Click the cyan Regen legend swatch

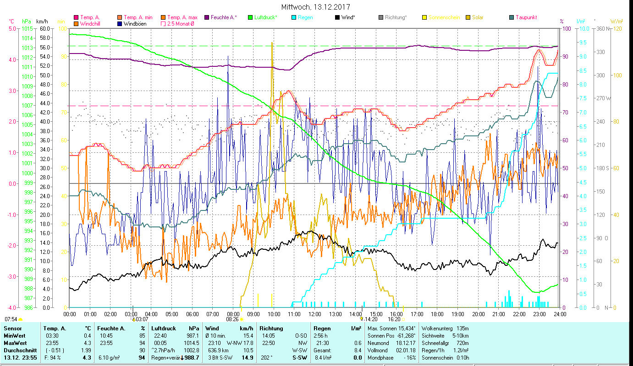293,17
